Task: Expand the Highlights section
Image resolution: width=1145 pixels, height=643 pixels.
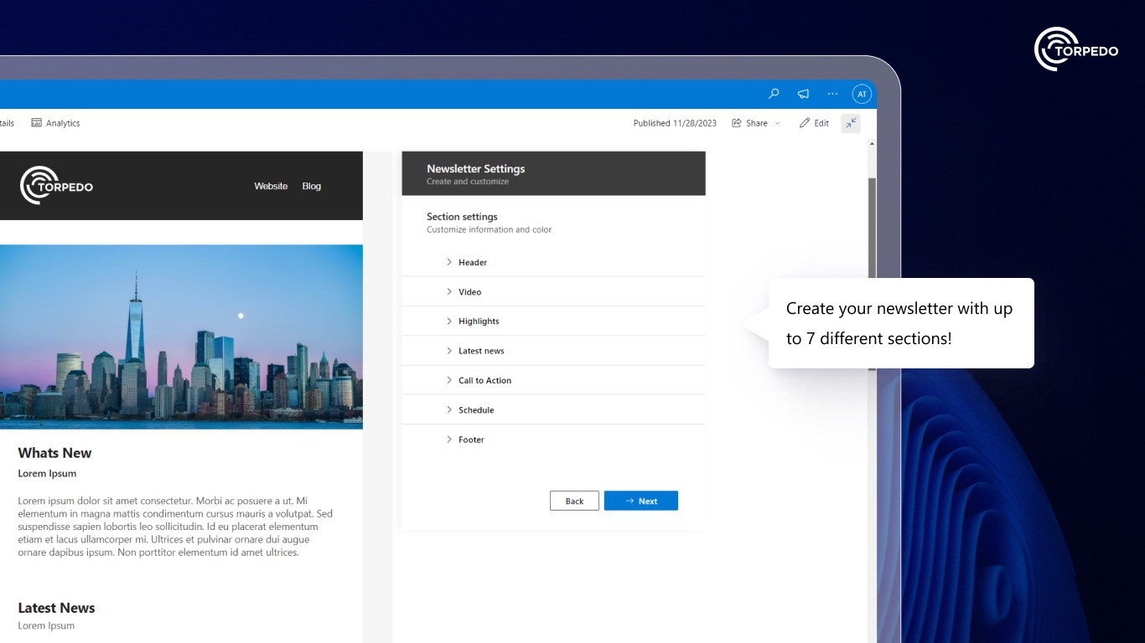Action: [x=553, y=321]
